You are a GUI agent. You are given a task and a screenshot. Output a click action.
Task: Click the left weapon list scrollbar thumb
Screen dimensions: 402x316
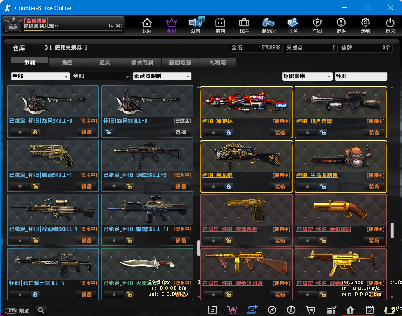[x=198, y=248]
